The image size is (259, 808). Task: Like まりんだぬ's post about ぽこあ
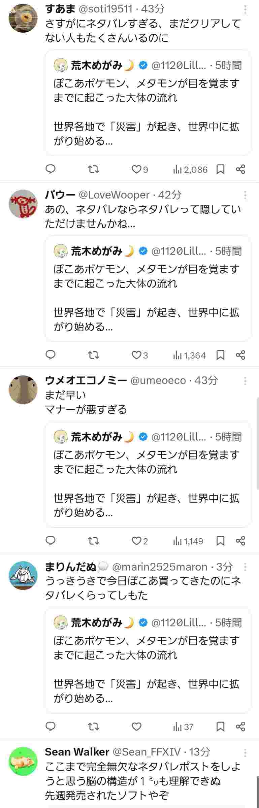coord(136,727)
